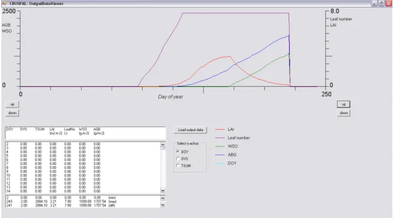This screenshot has height=218, width=395.
Task: Minimize the OutputDataViewer window
Action: (x=374, y=4)
